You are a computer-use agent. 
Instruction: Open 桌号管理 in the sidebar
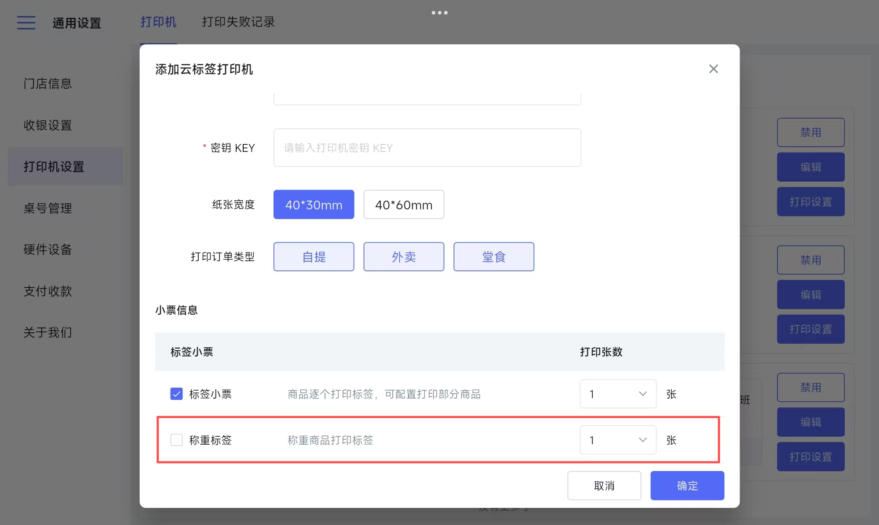click(x=47, y=208)
